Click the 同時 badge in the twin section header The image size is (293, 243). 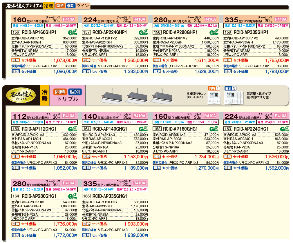(60, 6)
